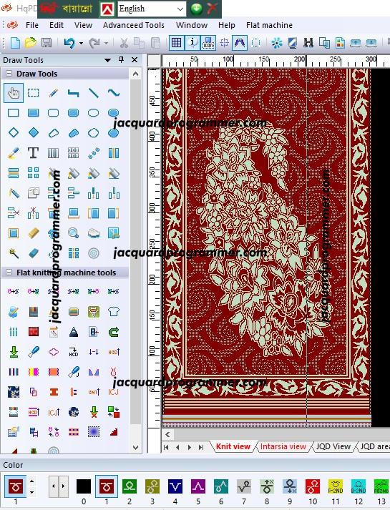Click the magnifier zoom tool
The height and width of the screenshot is (510, 390).
coord(74,233)
